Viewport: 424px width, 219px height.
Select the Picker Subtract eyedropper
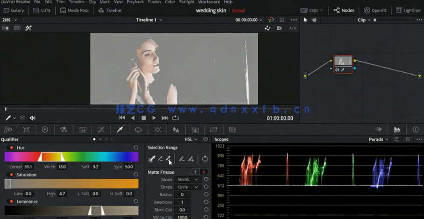point(160,159)
